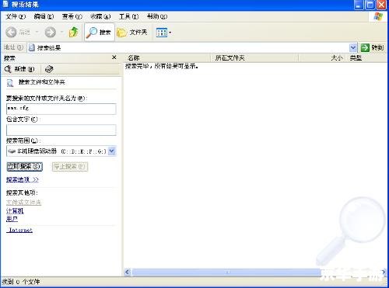Click the Forward arrow toolbar icon

point(50,33)
